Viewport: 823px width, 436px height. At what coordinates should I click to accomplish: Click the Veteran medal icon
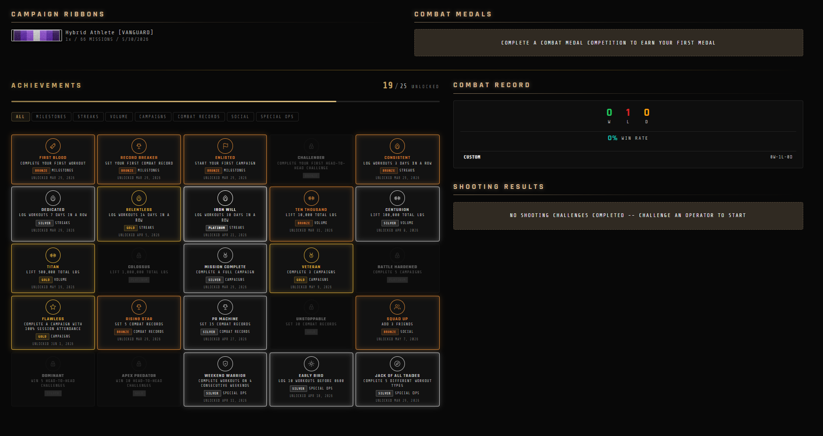tap(311, 256)
